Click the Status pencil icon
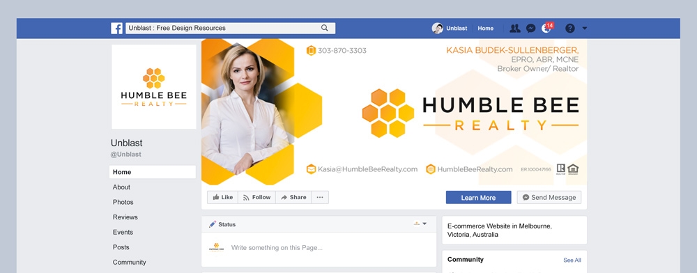This screenshot has width=697, height=273. (213, 224)
